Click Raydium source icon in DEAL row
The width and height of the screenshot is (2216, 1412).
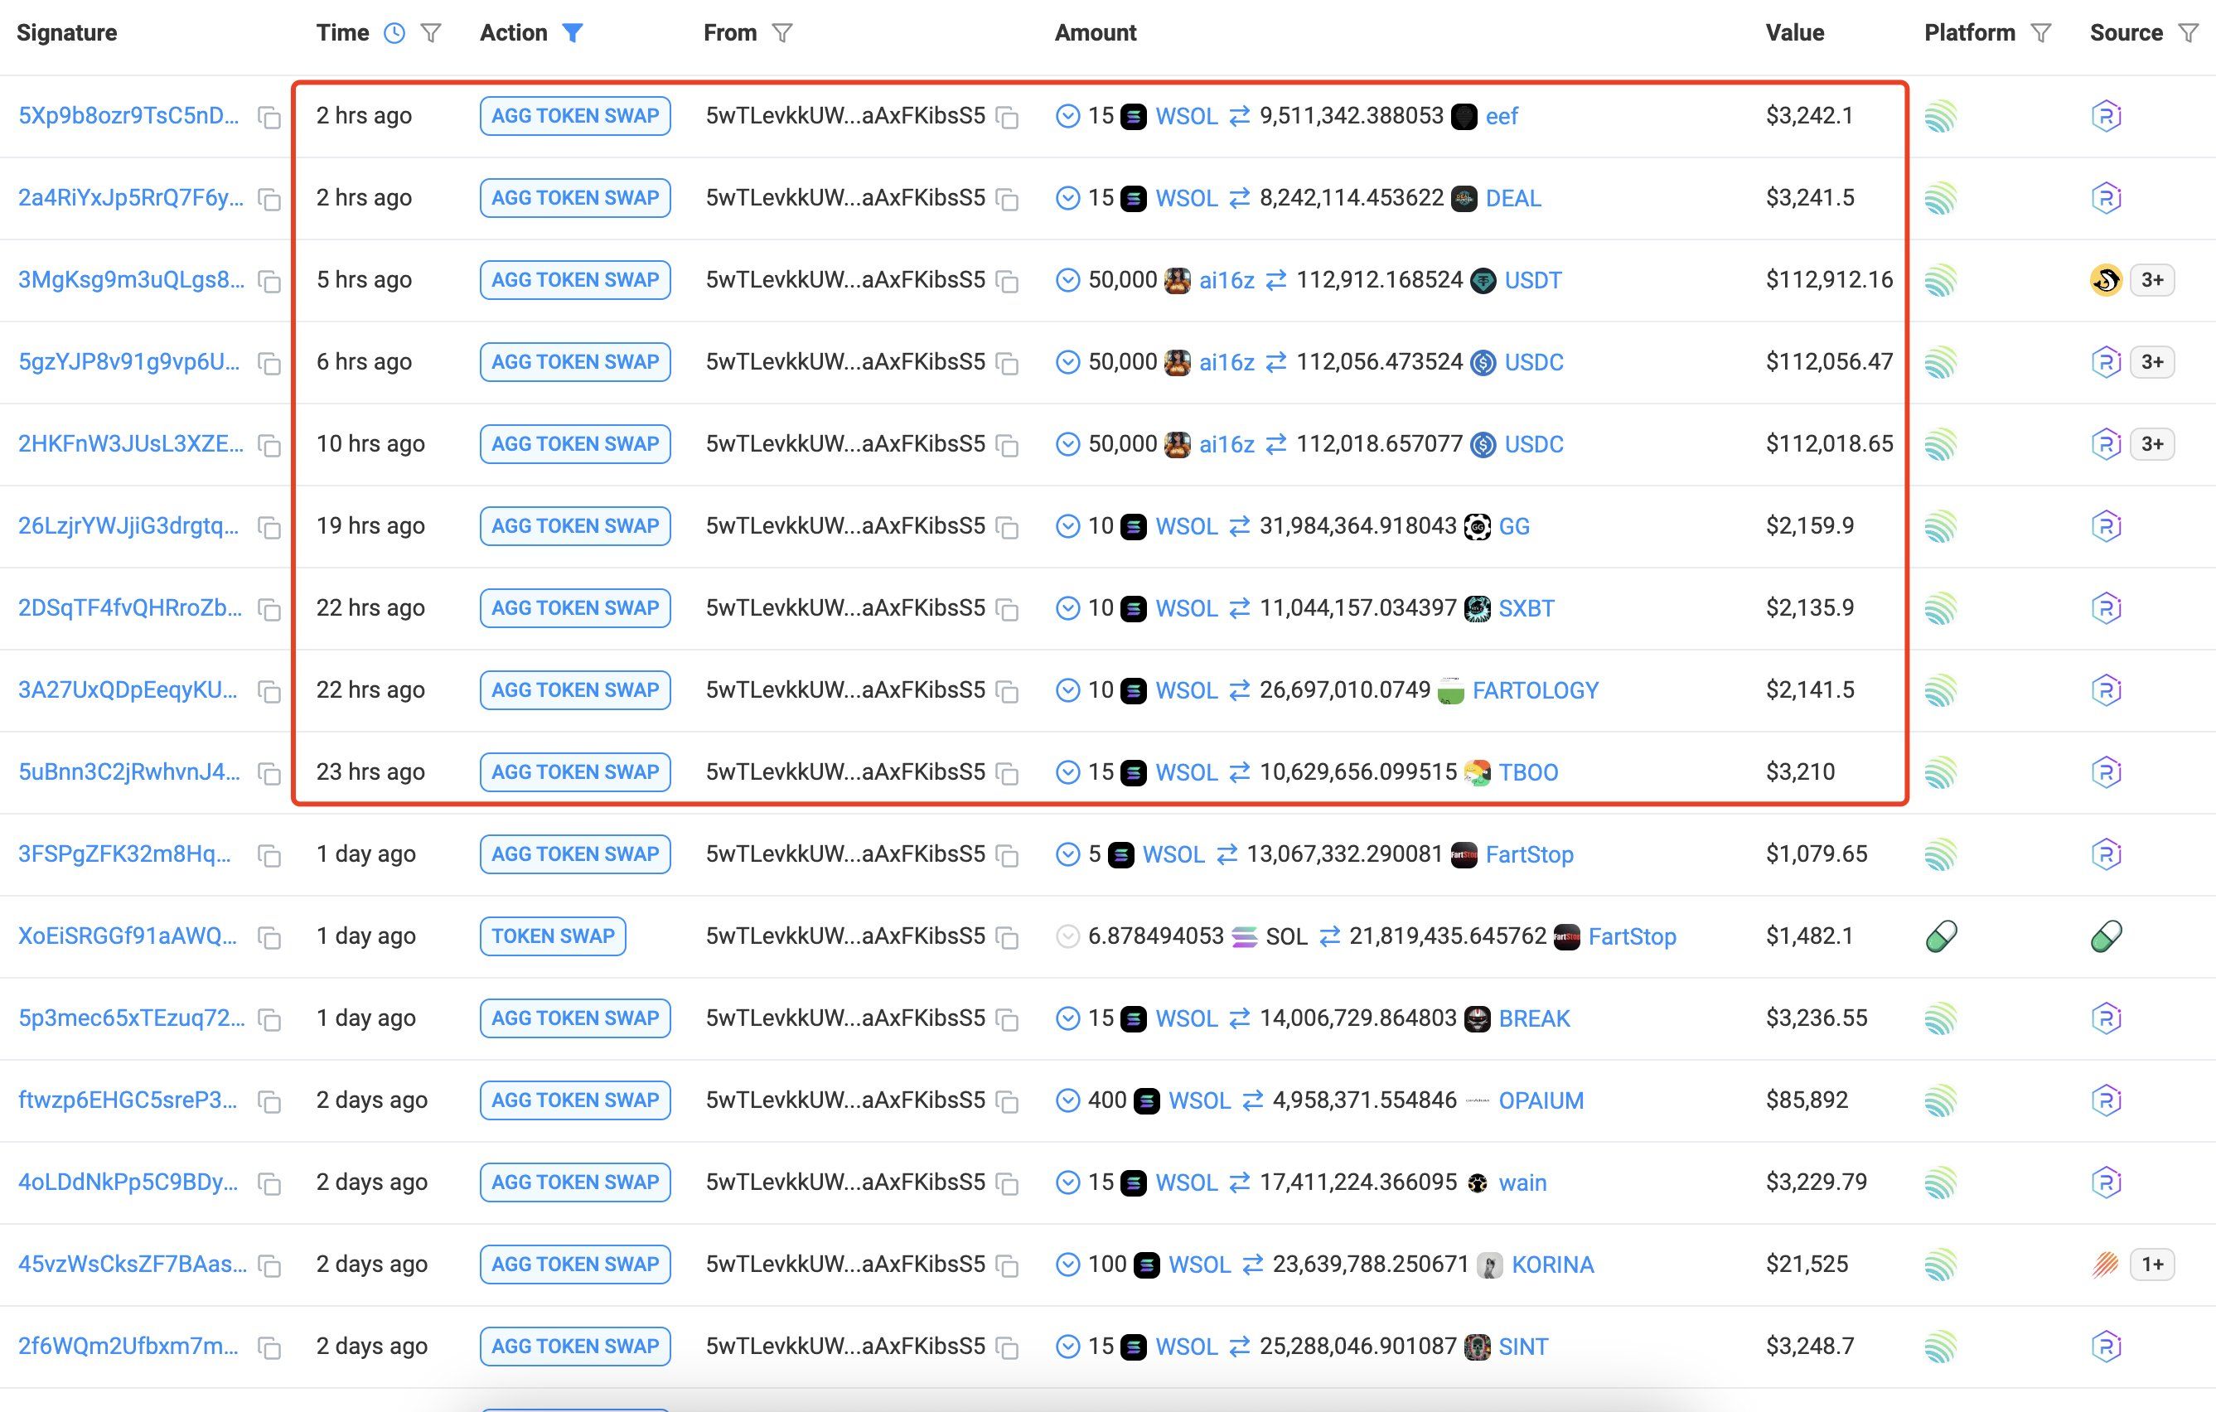pyautogui.click(x=2106, y=199)
